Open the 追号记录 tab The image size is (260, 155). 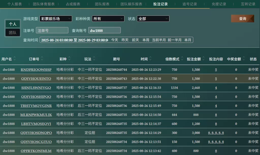click(190, 4)
